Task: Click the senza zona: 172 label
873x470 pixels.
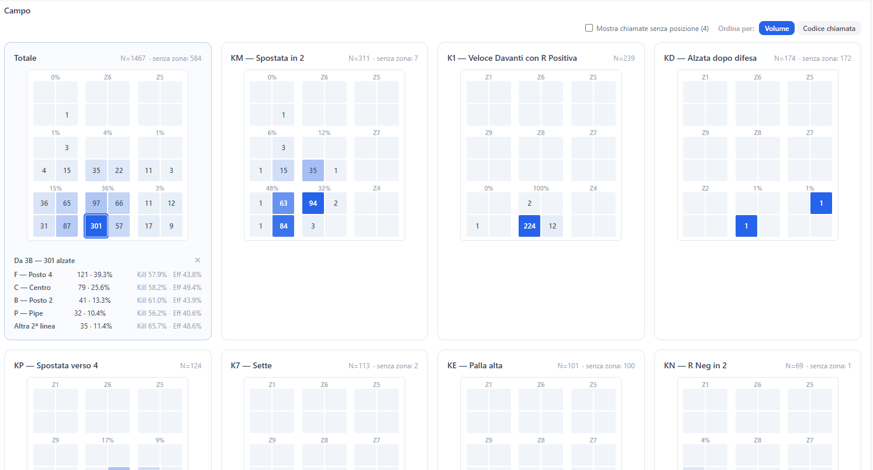Action: [827, 58]
